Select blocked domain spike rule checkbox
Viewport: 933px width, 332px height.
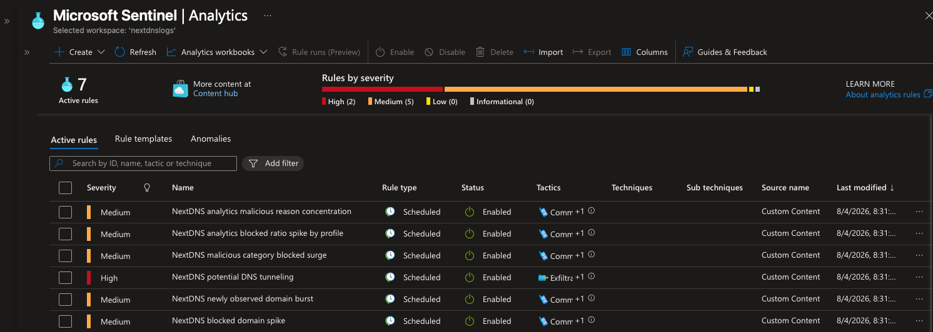pos(65,321)
